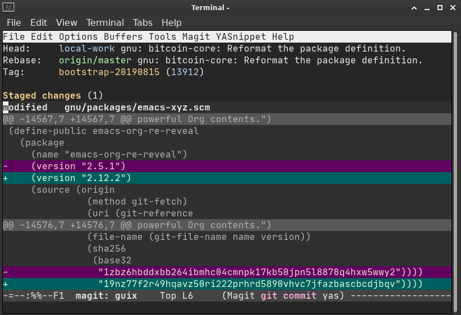Open the terminal Edit menu
461x315 pixels.
[39, 22]
